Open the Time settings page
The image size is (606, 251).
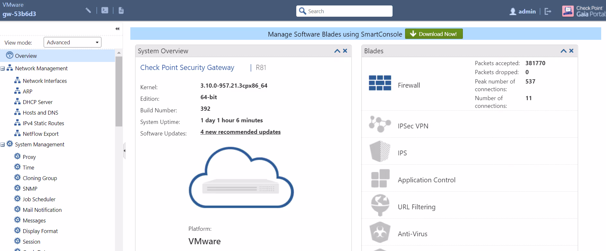[x=29, y=168]
